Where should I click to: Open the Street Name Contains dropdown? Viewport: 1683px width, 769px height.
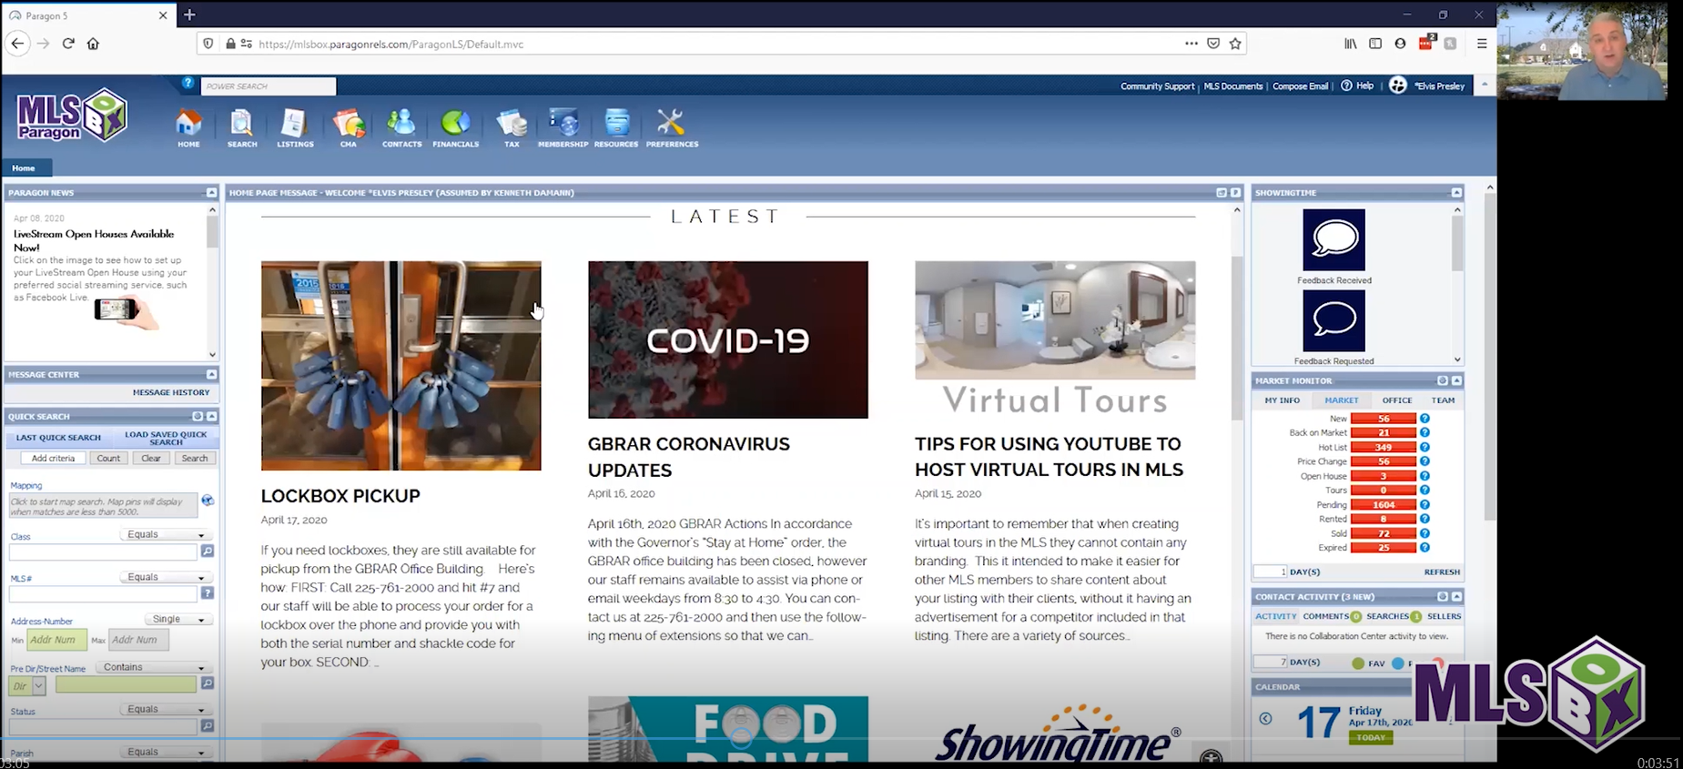tap(154, 667)
